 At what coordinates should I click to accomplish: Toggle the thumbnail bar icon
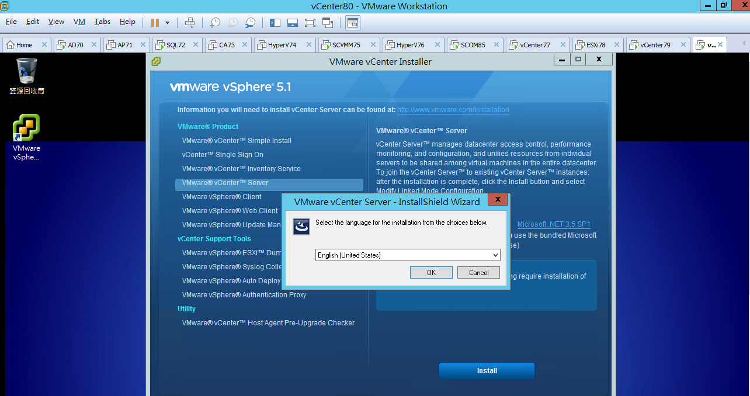(293, 23)
